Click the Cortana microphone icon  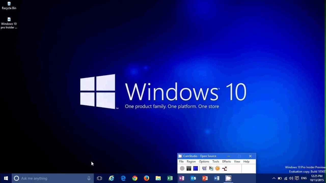click(x=89, y=178)
